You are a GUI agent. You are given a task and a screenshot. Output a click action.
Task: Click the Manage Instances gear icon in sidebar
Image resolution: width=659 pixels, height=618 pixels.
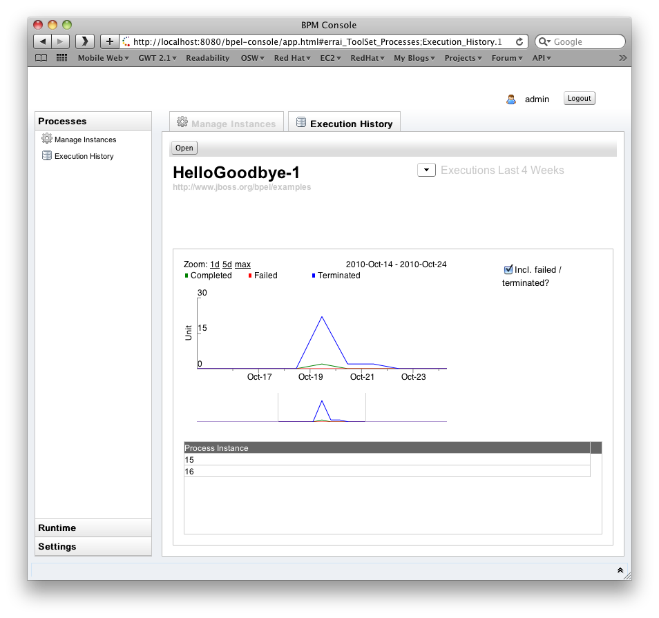pos(47,138)
